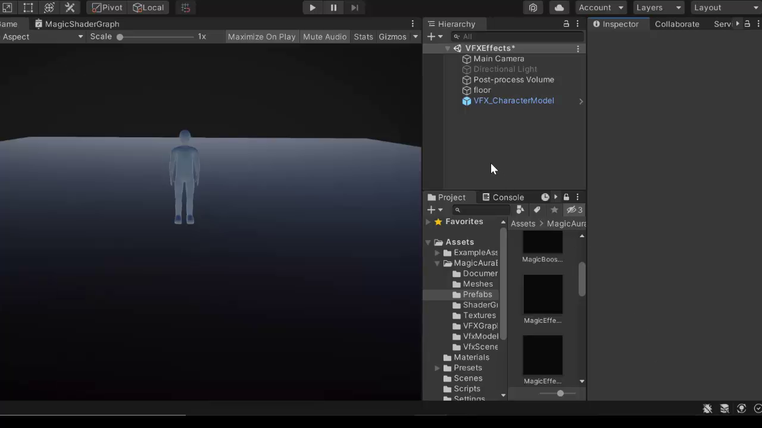This screenshot has width=762, height=428.
Task: Open Gizmos dropdown arrow
Action: pos(416,37)
